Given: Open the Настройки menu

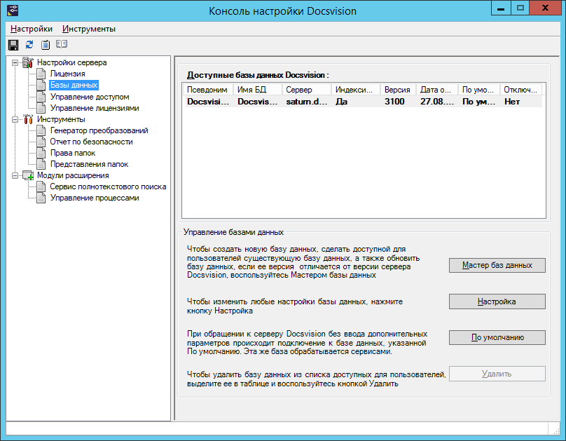Looking at the screenshot, I should pyautogui.click(x=32, y=29).
